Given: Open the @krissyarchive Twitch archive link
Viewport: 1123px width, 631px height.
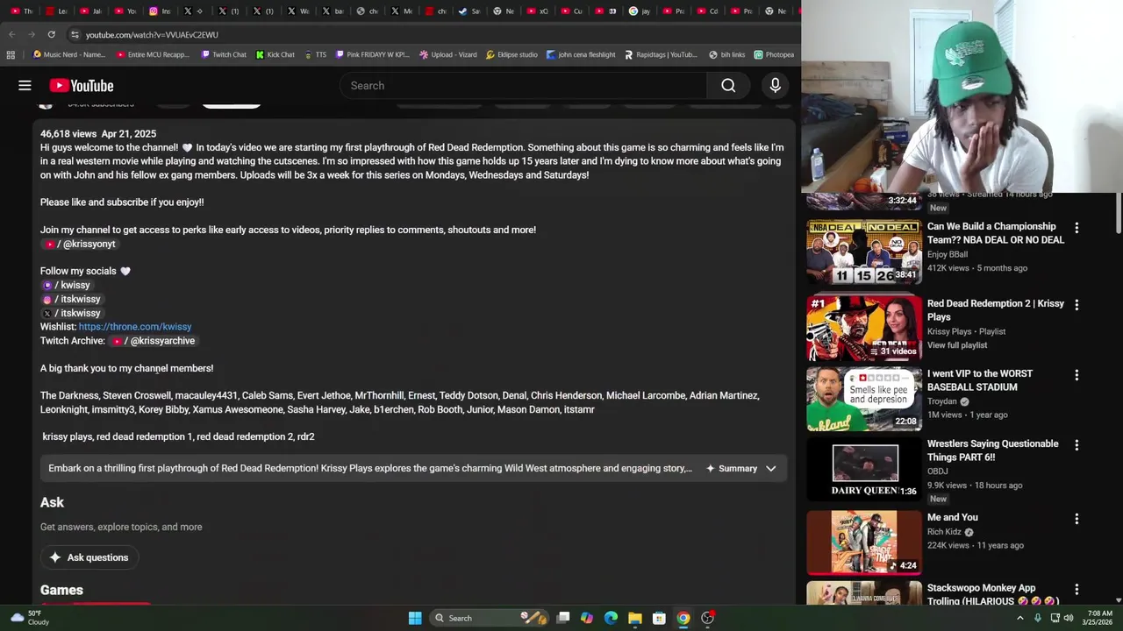Looking at the screenshot, I should (154, 341).
